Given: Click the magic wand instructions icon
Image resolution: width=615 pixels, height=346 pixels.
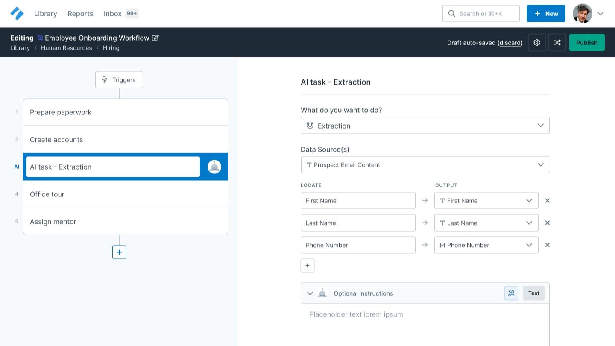Looking at the screenshot, I should tap(511, 293).
